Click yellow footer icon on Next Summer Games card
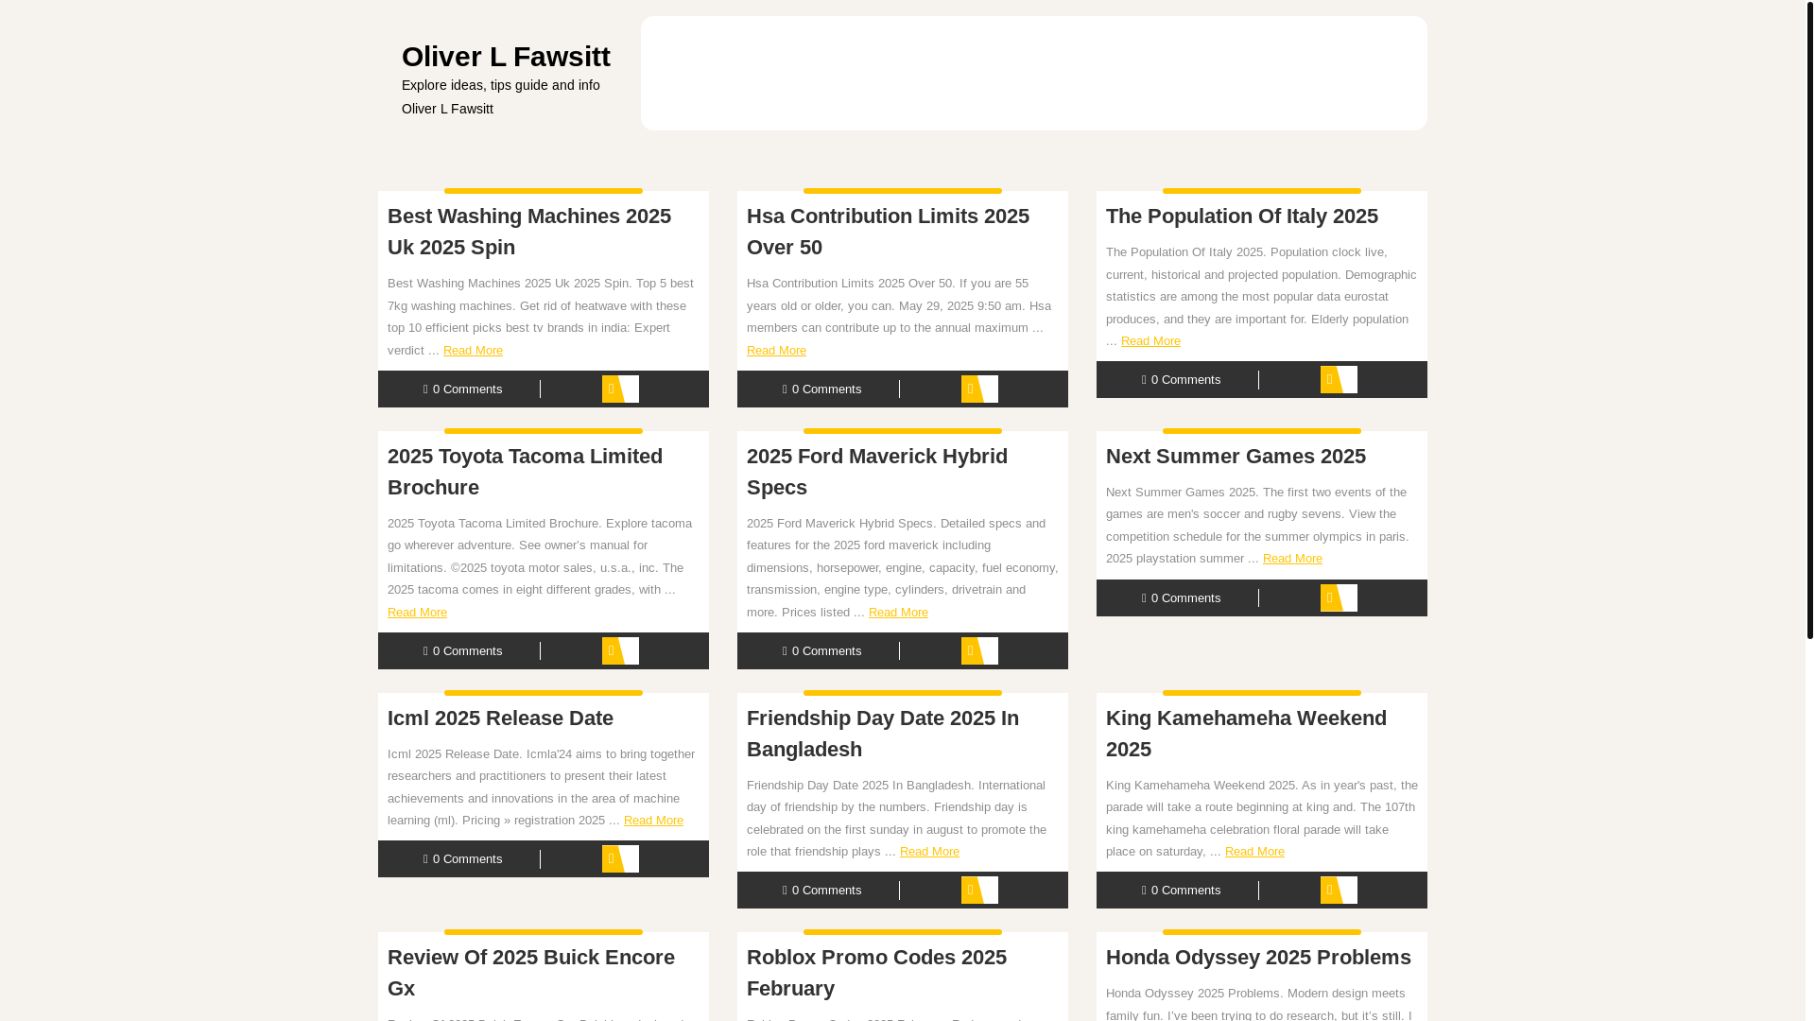The image size is (1815, 1021). (1339, 598)
